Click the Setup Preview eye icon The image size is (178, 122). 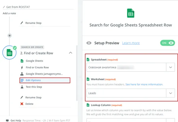coord(89,43)
